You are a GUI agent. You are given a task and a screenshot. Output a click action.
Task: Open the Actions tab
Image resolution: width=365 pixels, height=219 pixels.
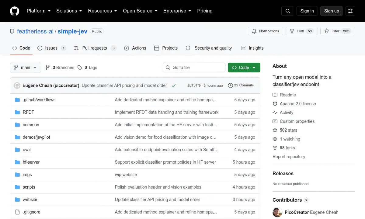coord(135,48)
